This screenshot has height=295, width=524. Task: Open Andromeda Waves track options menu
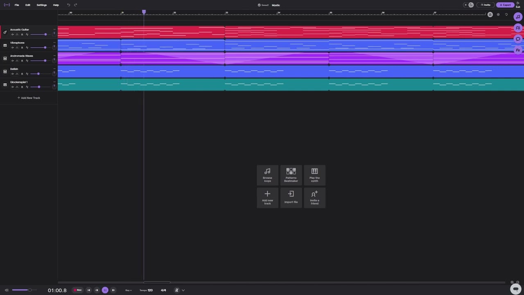(x=54, y=56)
